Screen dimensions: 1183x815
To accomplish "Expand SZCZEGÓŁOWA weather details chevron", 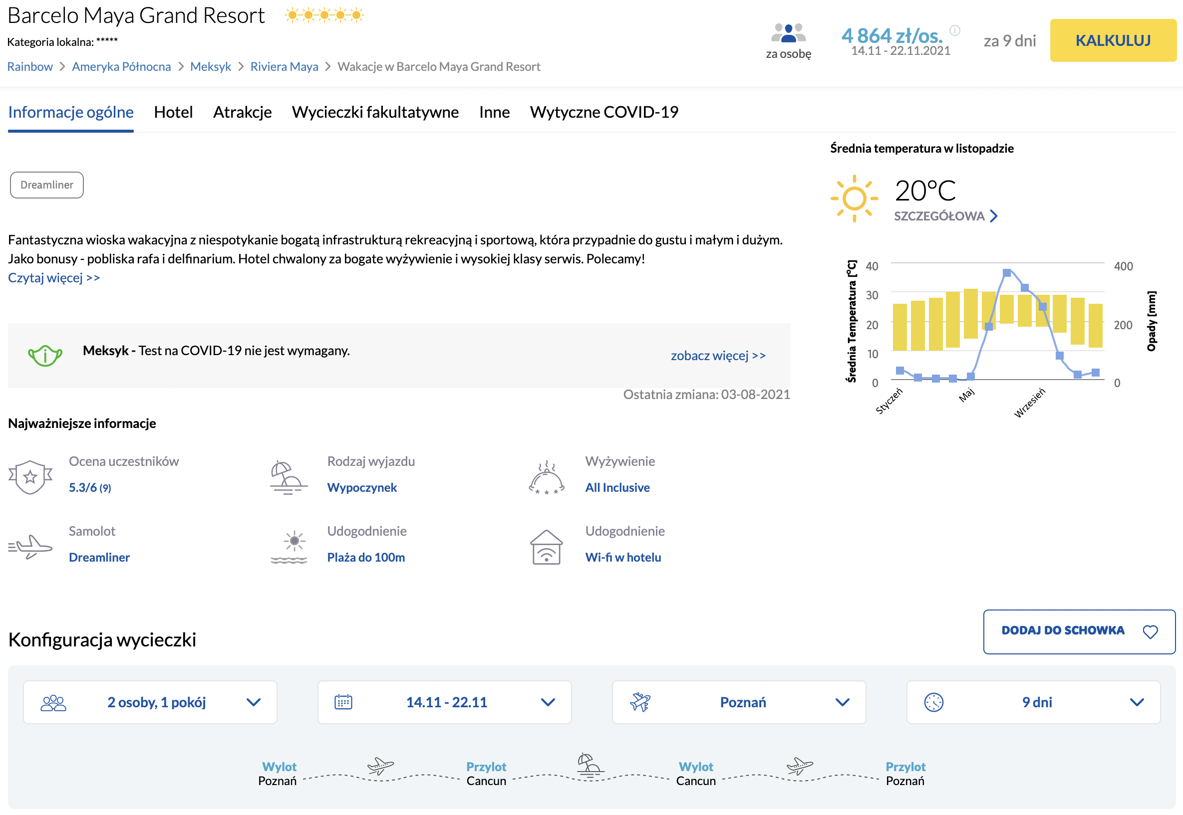I will (x=993, y=216).
